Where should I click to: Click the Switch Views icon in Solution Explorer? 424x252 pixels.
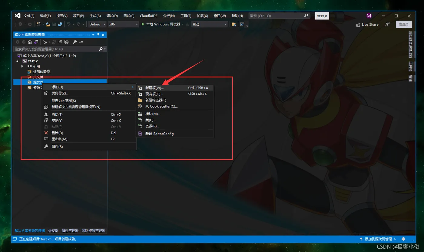[x=36, y=42]
